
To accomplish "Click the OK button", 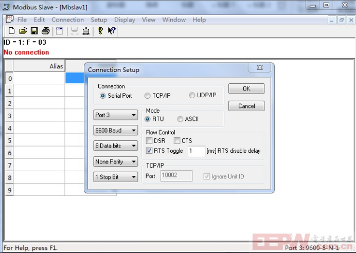I will [246, 88].
